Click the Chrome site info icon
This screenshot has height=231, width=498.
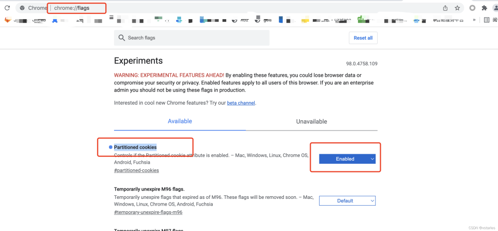(x=22, y=8)
